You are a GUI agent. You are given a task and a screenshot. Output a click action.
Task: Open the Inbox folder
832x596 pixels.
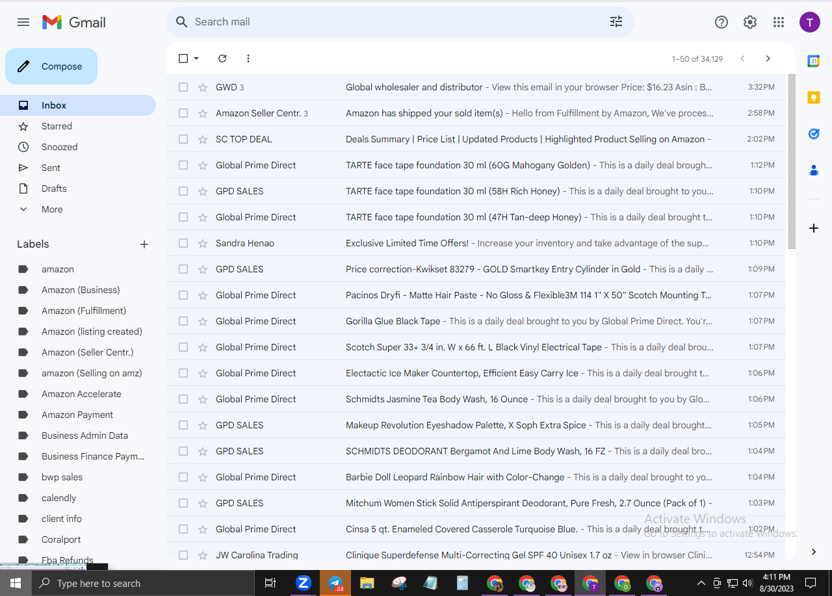click(x=78, y=105)
